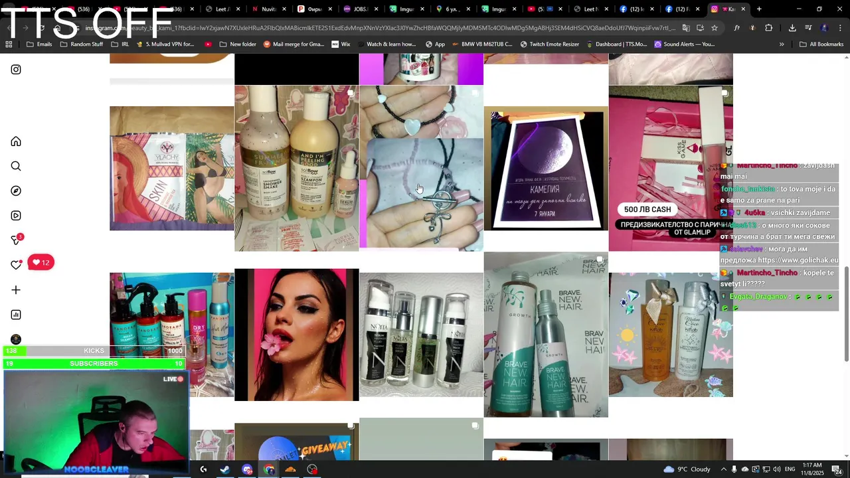The width and height of the screenshot is (850, 478).
Task: Open the volume icon in the system tray
Action: pos(777,469)
